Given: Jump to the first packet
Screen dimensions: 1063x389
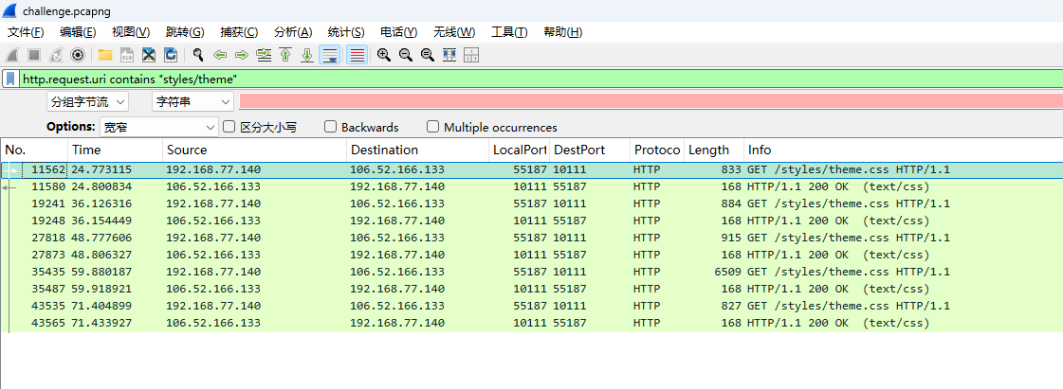Looking at the screenshot, I should pyautogui.click(x=285, y=55).
